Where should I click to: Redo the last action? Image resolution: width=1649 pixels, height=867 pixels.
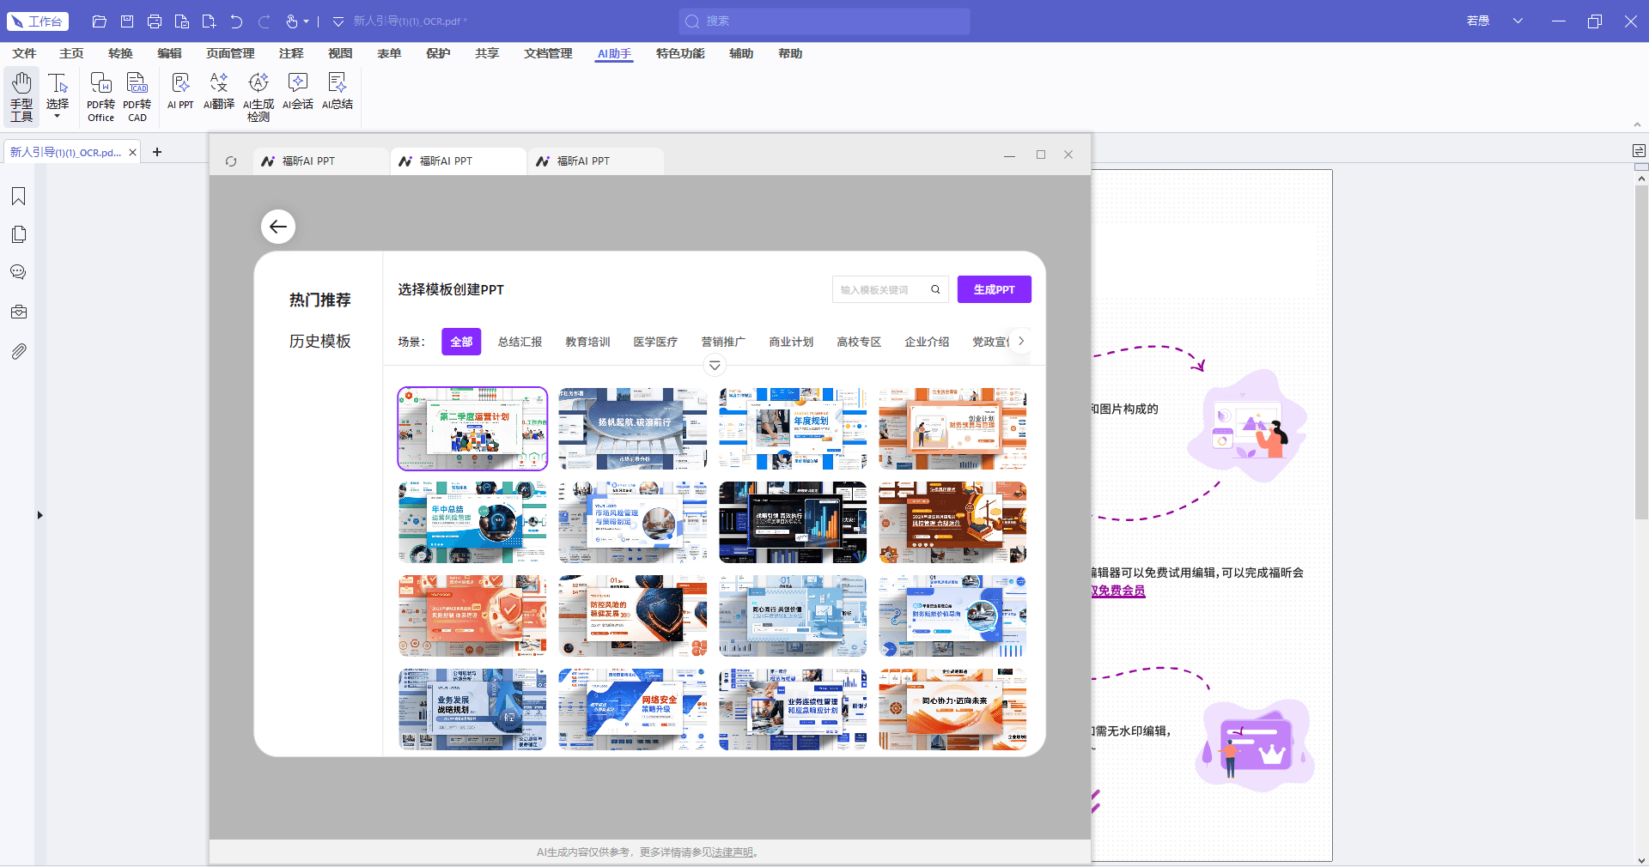[265, 21]
